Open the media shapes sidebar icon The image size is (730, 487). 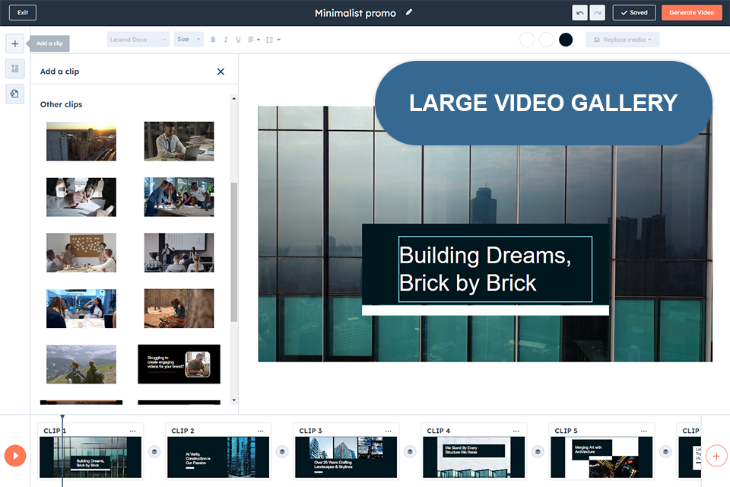click(x=15, y=94)
